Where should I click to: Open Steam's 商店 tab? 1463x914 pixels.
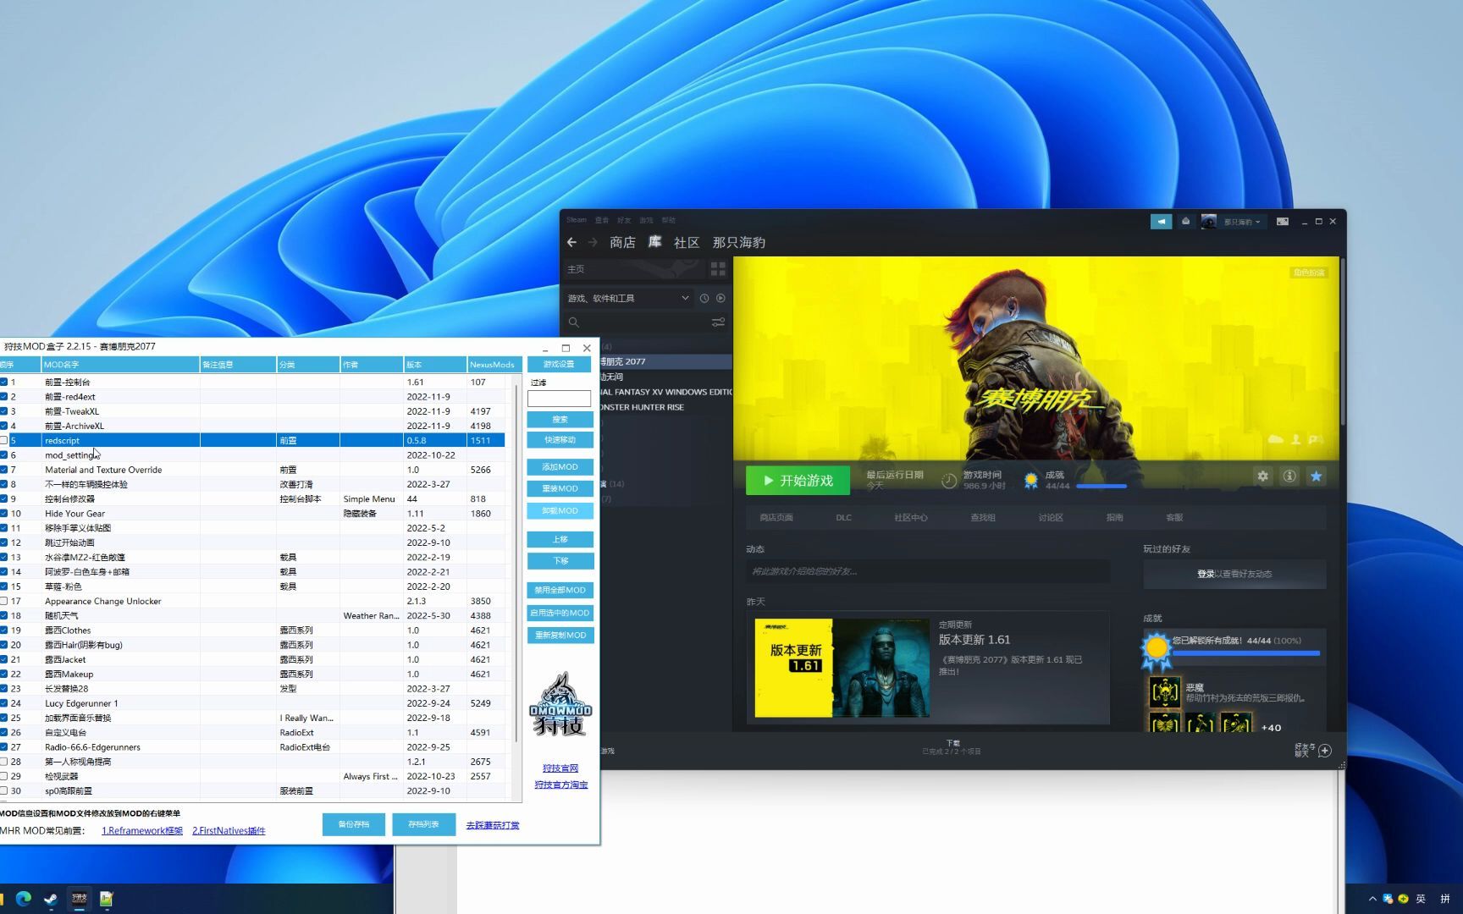coord(622,242)
